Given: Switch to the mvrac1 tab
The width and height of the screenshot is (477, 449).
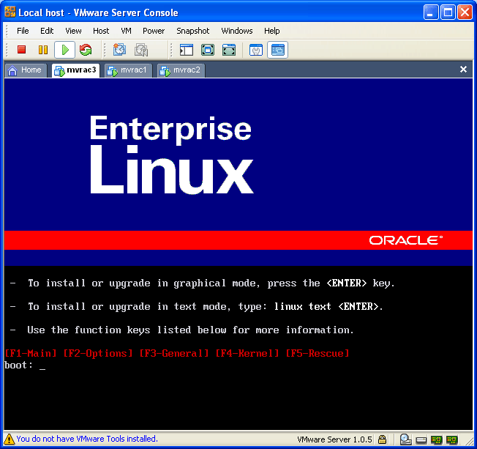Looking at the screenshot, I should point(127,70).
